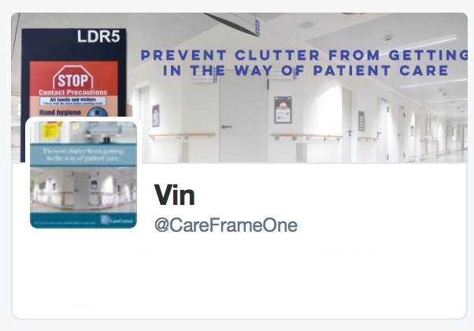Open the @CareFrameOne handle link

(x=226, y=225)
